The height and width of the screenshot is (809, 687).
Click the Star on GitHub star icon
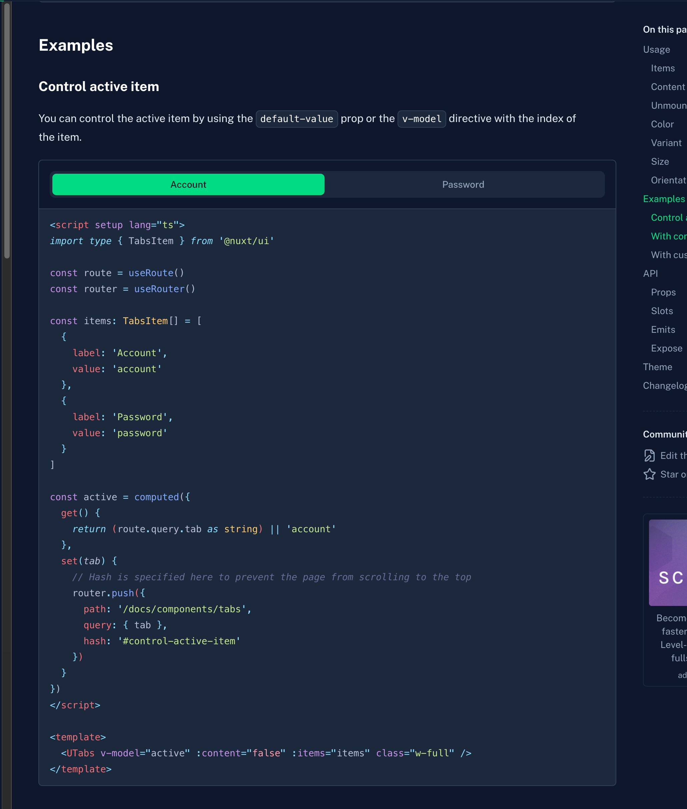point(649,474)
